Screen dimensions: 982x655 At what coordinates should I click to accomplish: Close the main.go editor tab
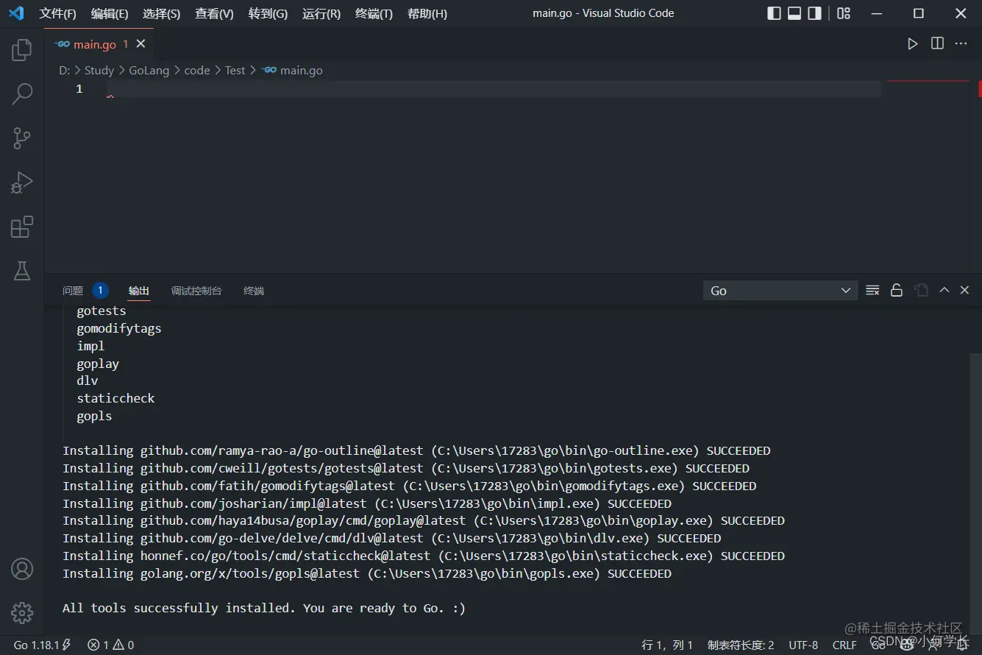pyautogui.click(x=140, y=44)
